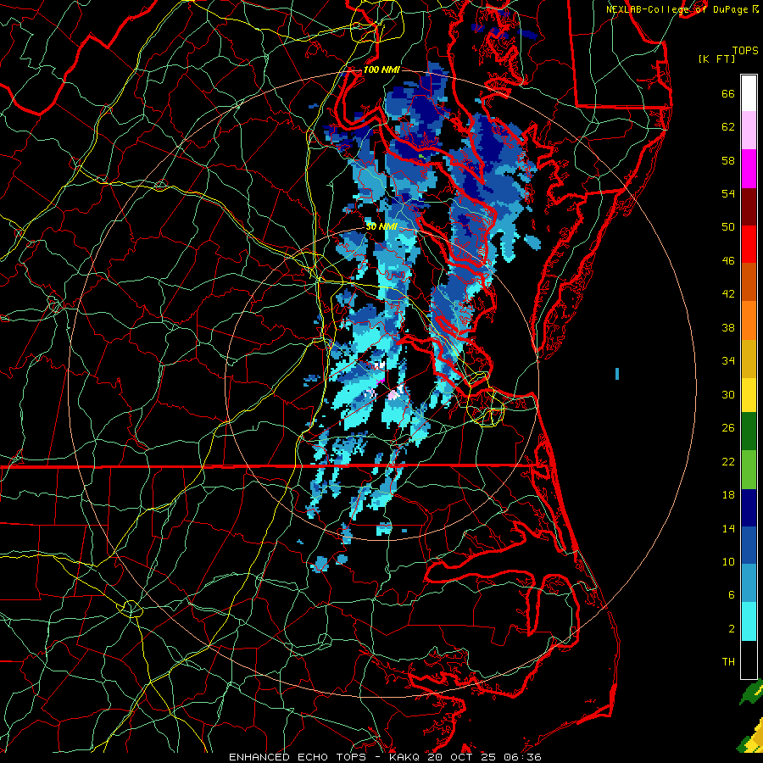The height and width of the screenshot is (763, 763).
Task: Click the "42" legend label
Action: click(x=728, y=294)
